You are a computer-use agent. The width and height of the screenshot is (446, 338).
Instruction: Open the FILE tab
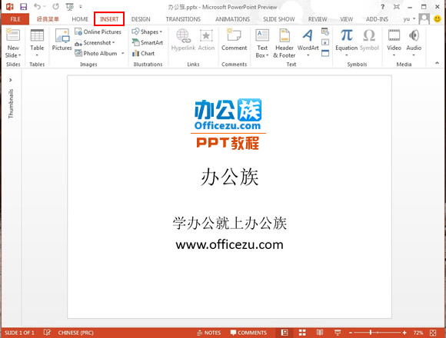tap(15, 19)
